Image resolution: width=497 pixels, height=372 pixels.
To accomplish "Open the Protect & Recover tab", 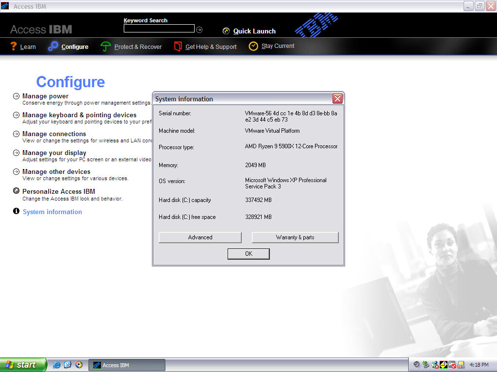I will pyautogui.click(x=138, y=47).
